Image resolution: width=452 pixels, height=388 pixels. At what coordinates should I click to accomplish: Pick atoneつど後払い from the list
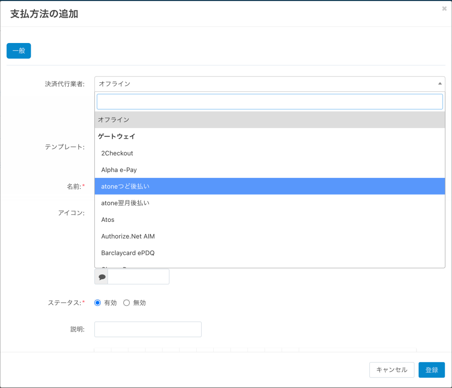[269, 186]
